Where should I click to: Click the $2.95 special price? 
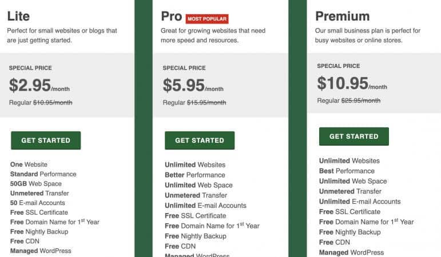pos(30,85)
